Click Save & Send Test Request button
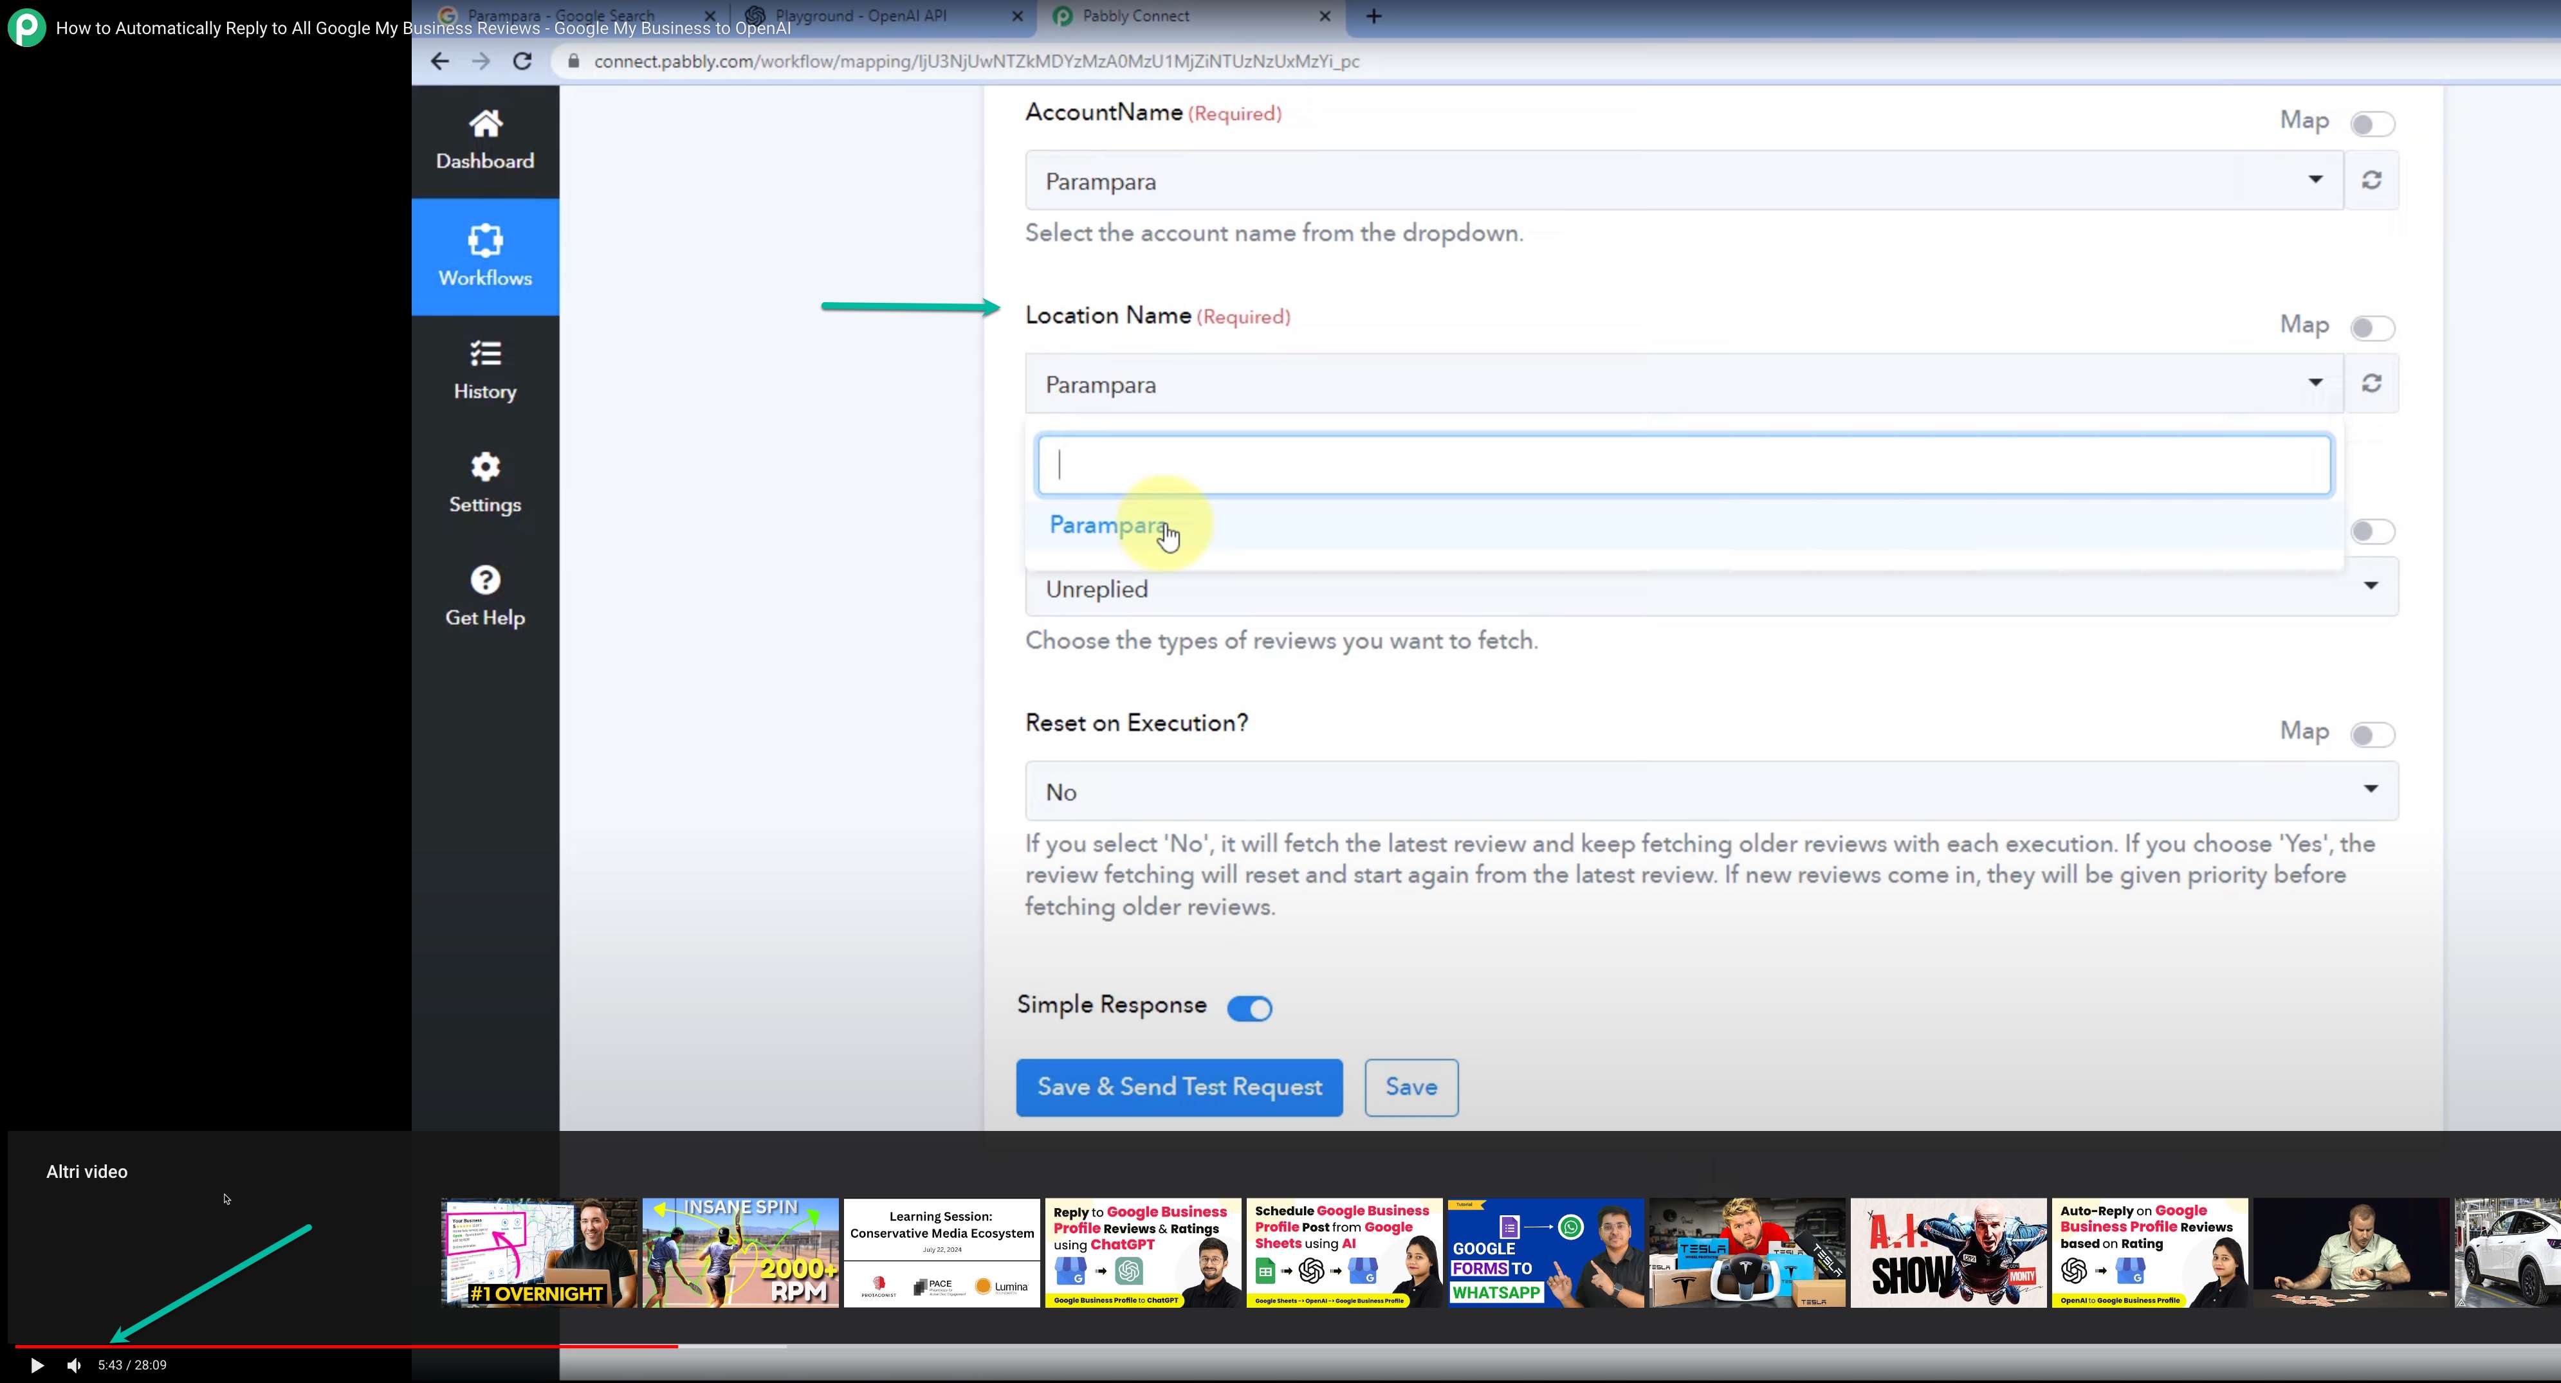The height and width of the screenshot is (1383, 2561). (x=1179, y=1087)
